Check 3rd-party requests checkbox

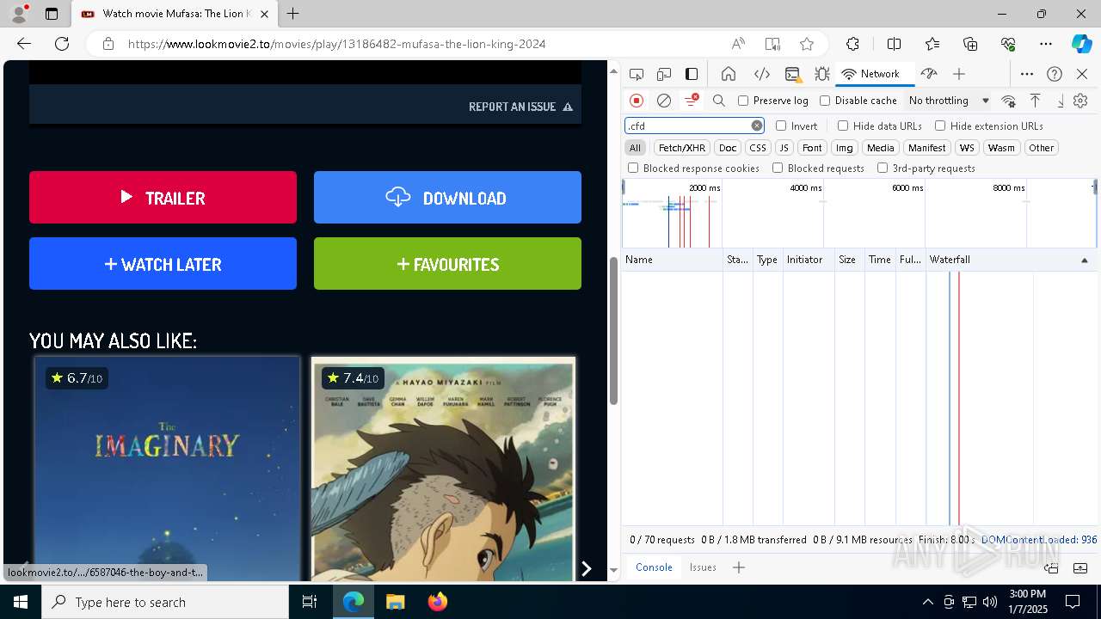(x=883, y=169)
